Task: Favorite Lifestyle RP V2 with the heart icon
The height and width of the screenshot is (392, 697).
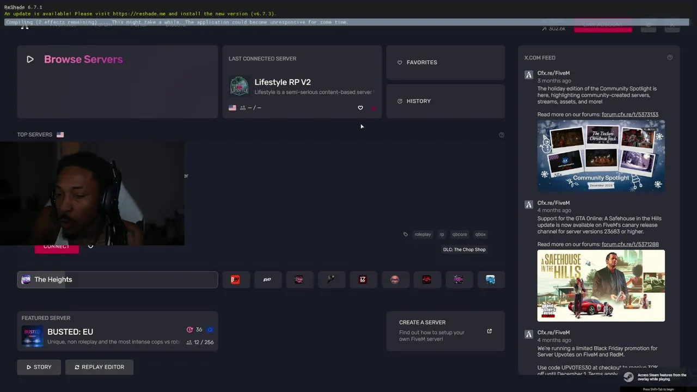Action: pos(360,108)
